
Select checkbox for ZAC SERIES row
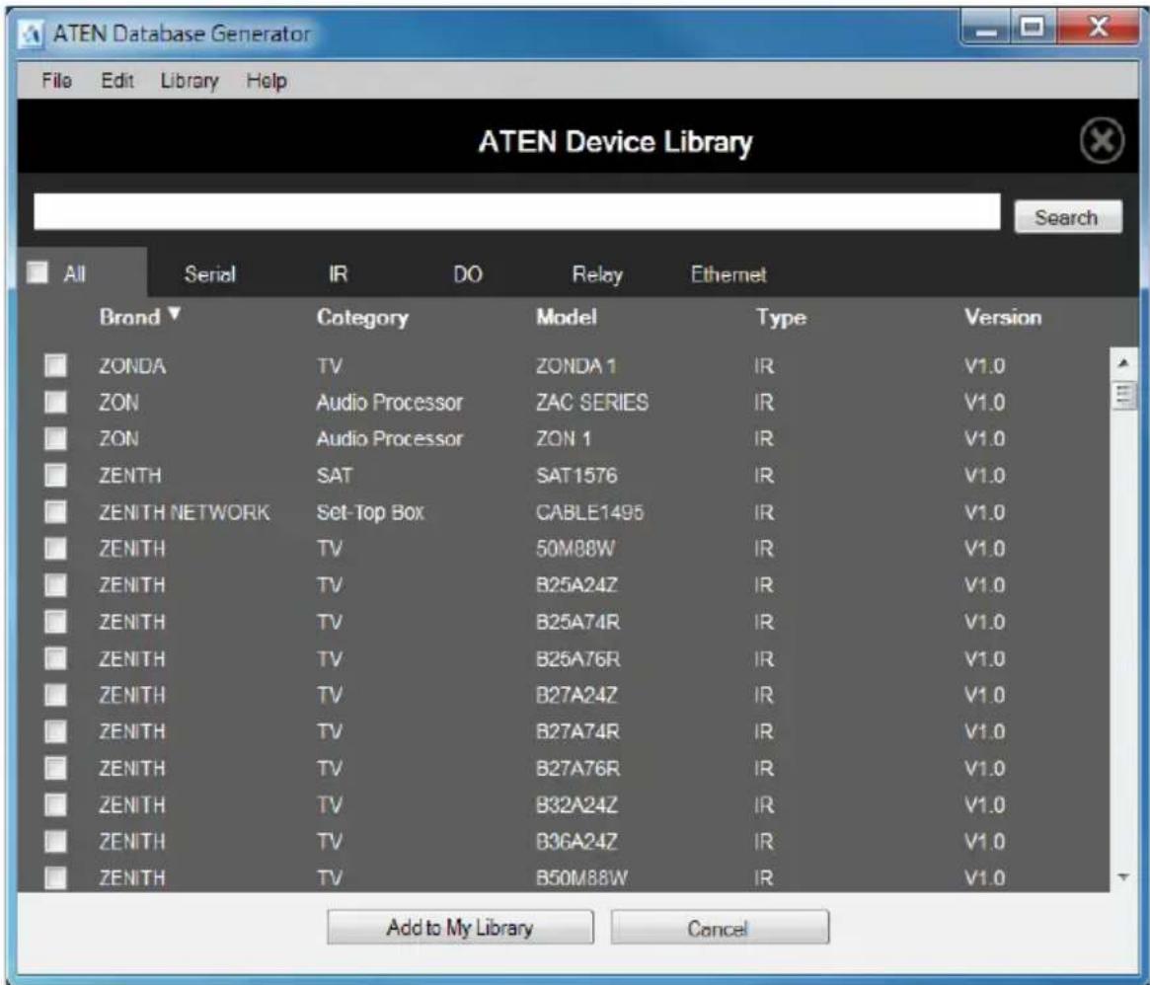[55, 401]
